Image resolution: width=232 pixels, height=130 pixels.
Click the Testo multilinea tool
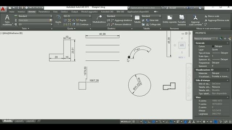[7, 20]
